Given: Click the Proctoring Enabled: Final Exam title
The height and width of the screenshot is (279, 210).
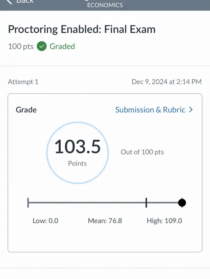Looking at the screenshot, I should coord(82,29).
